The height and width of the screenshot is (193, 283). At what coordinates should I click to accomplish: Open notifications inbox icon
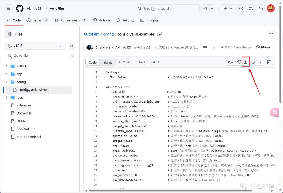pos(261,9)
